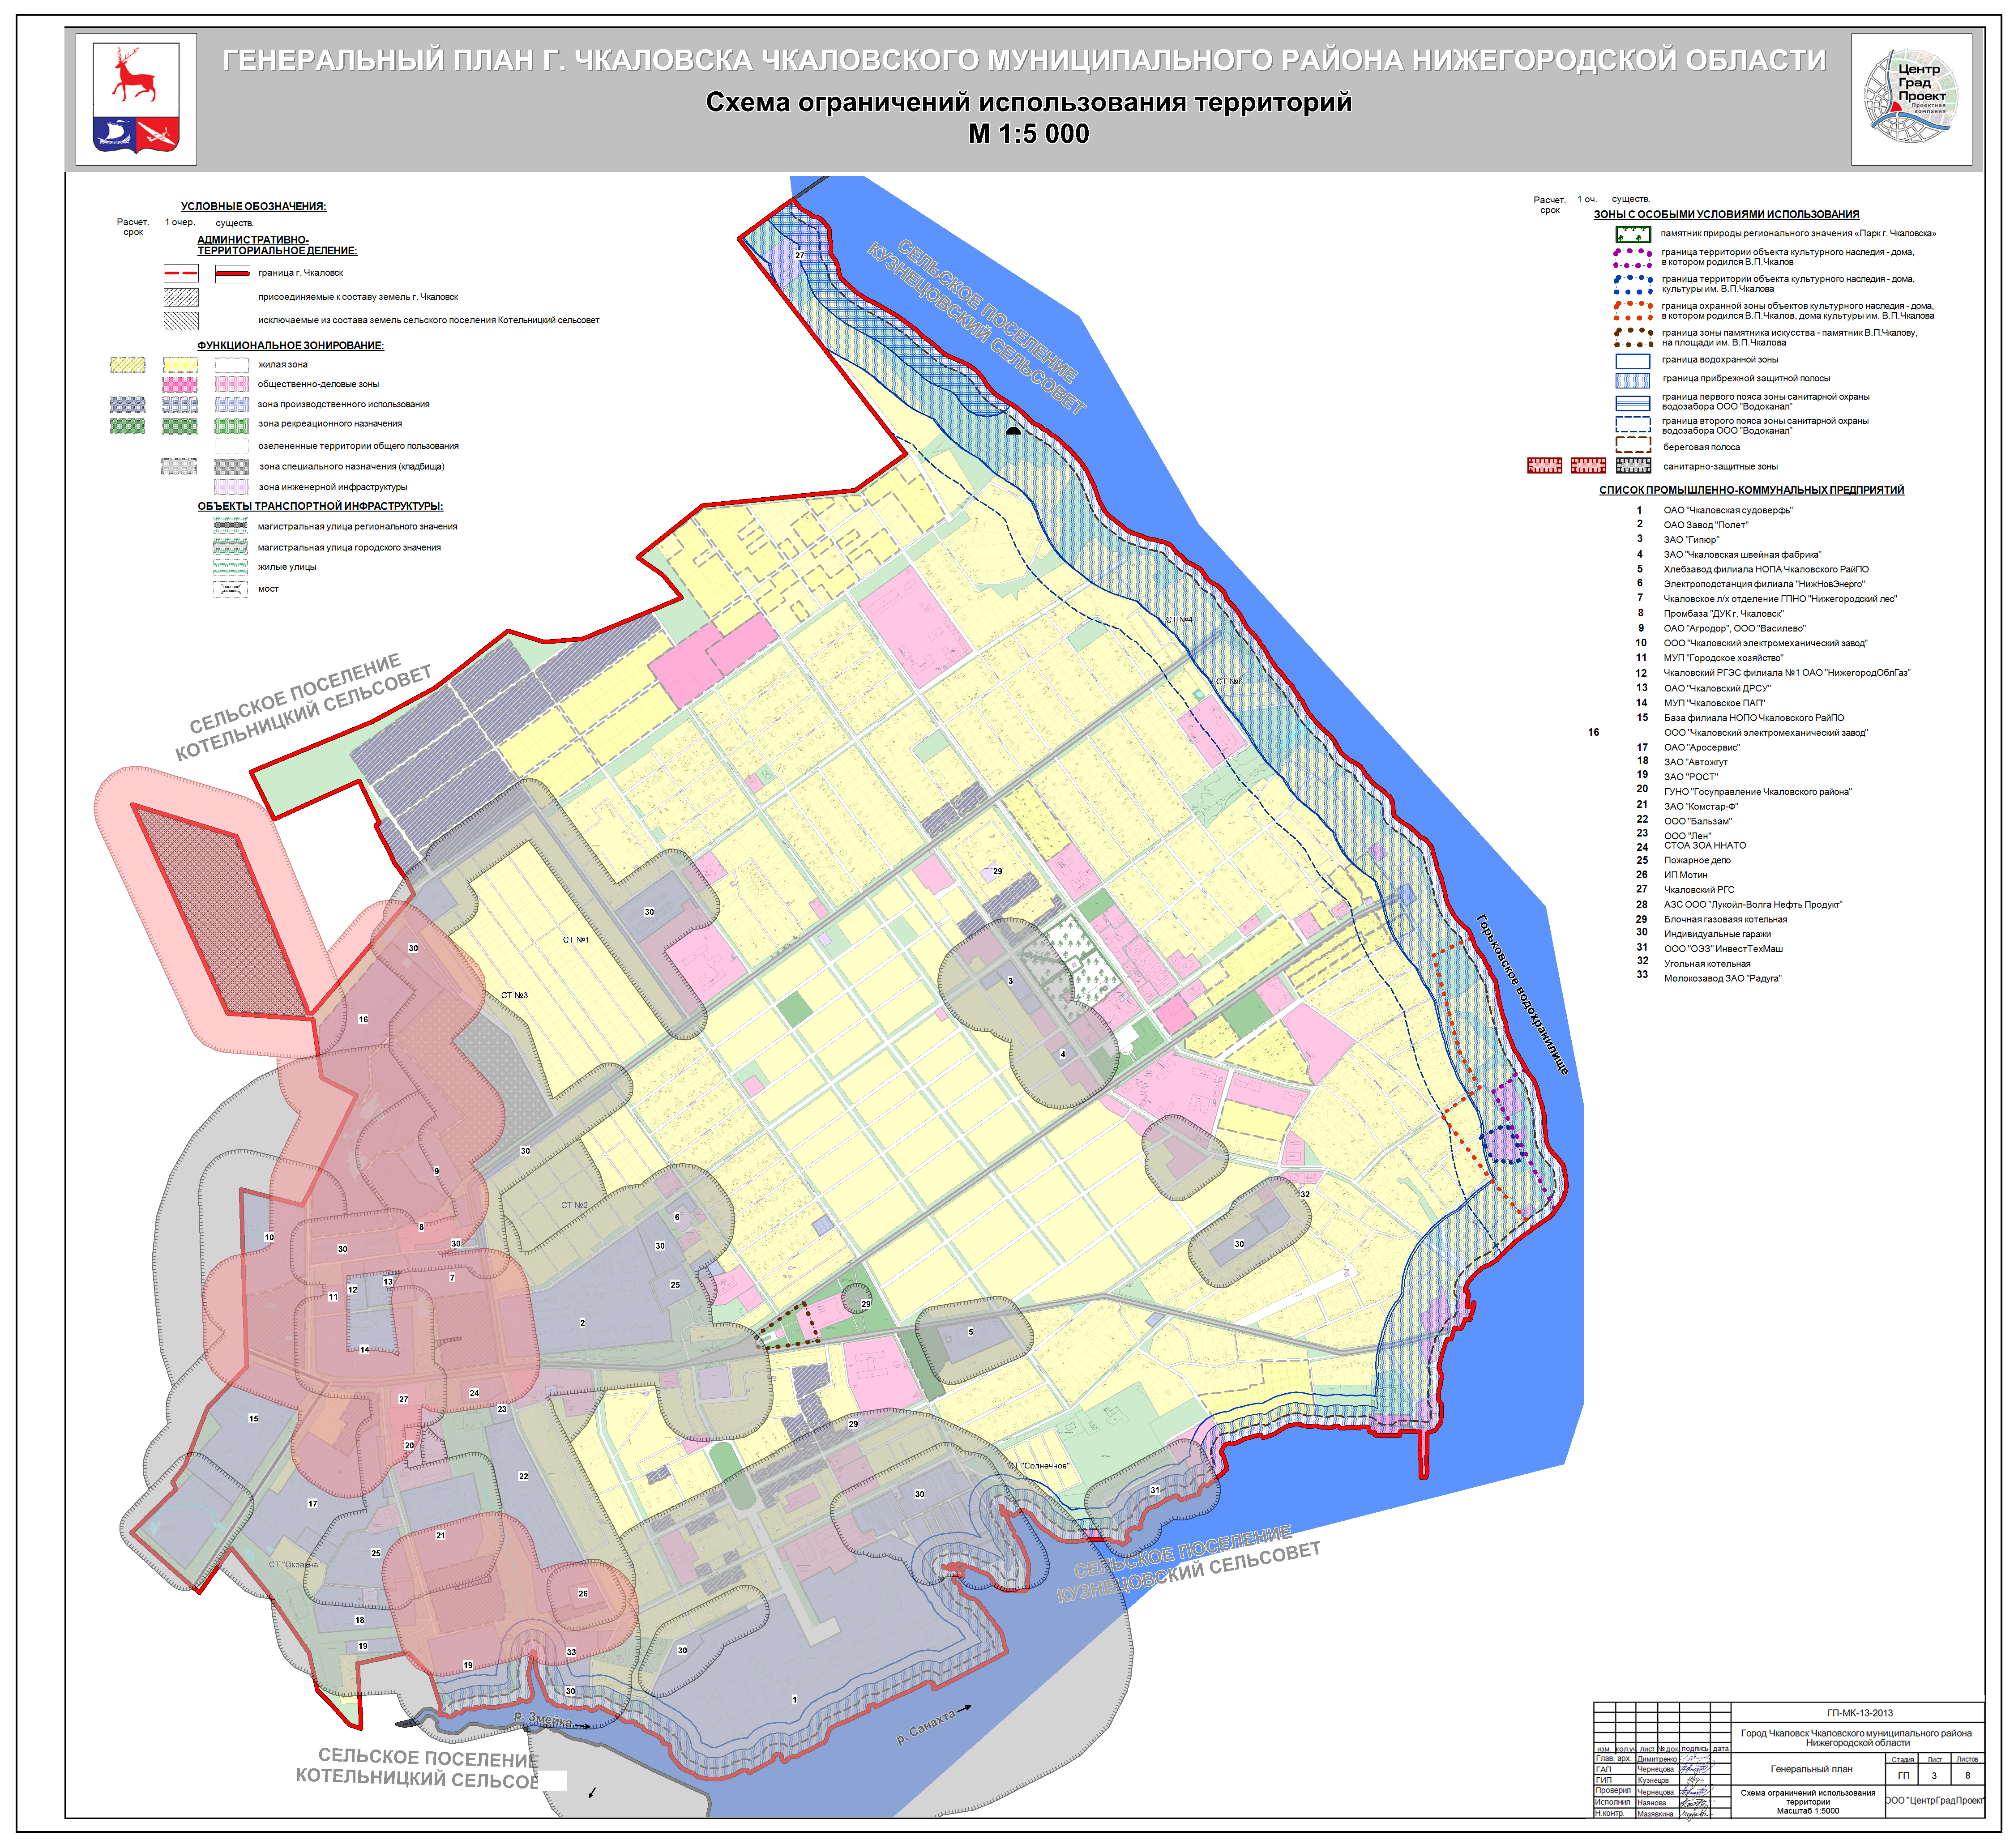Click the enterprise entry 'ОАО Завод "Полет"'

[1706, 525]
